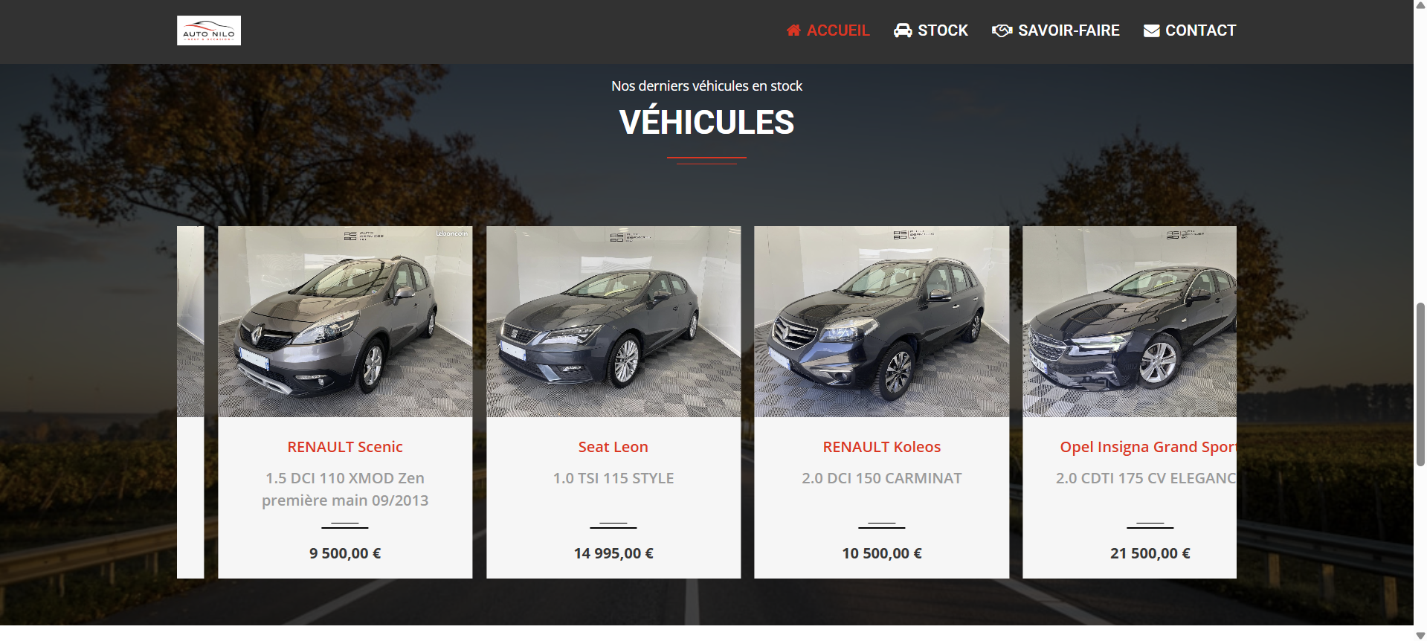Click the partially visible card on the left edge

[x=190, y=402]
